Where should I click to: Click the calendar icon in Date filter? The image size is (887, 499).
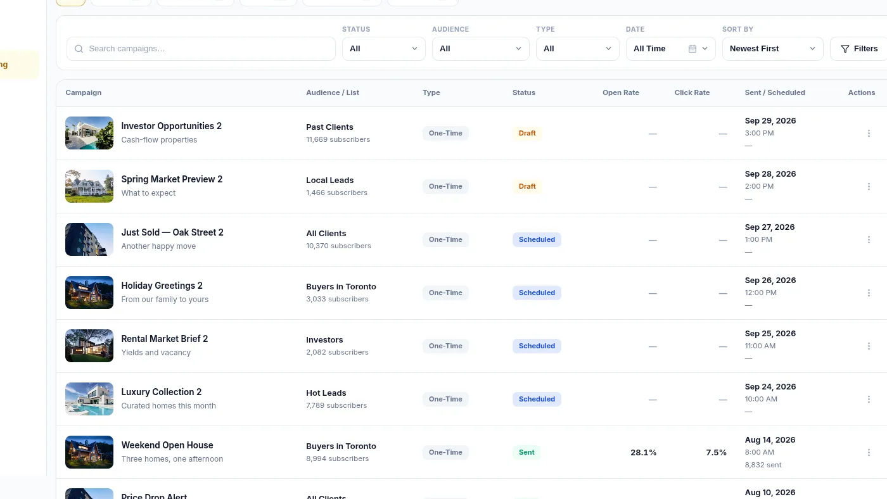pos(692,49)
